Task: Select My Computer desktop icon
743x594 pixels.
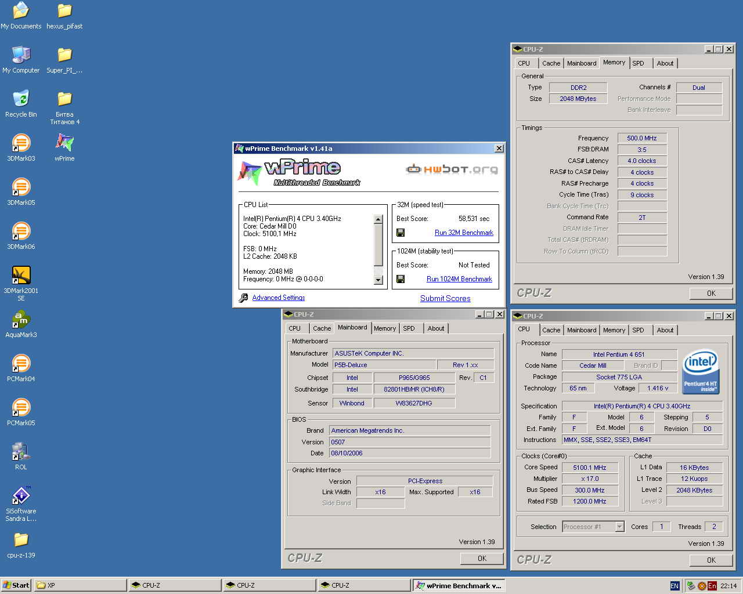Action: point(21,60)
